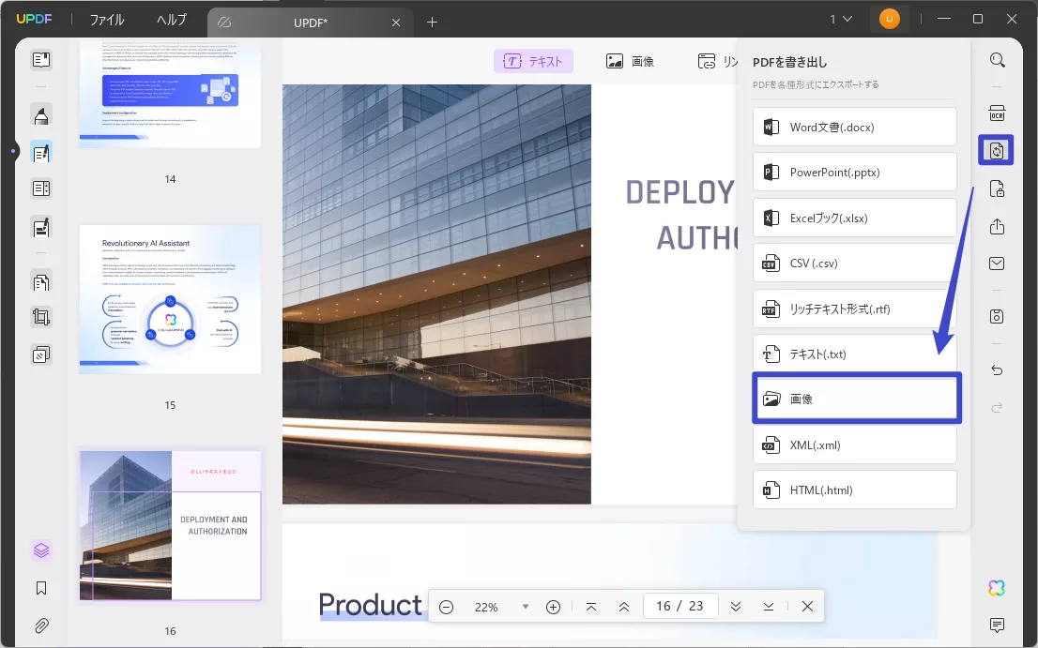
Task: Select the page 14 thumbnail
Action: pyautogui.click(x=170, y=95)
